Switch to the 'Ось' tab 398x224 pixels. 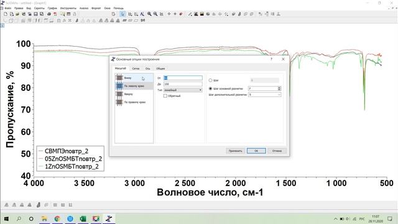point(148,68)
